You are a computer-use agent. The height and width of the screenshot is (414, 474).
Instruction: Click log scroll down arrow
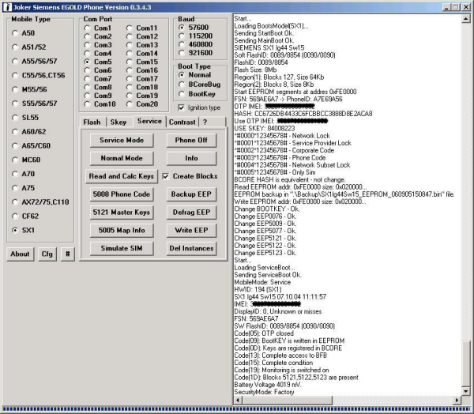[466, 391]
